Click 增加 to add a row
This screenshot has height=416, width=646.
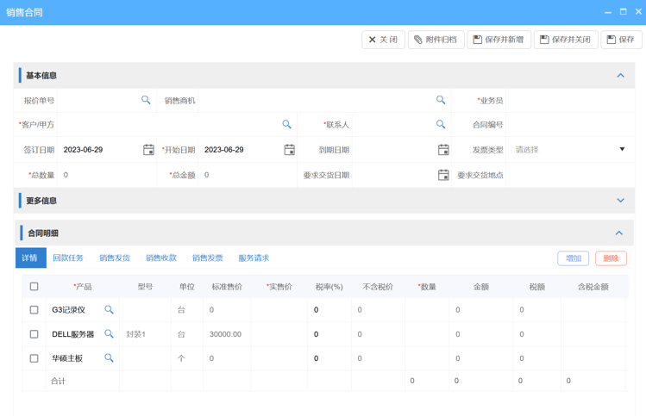coord(573,258)
